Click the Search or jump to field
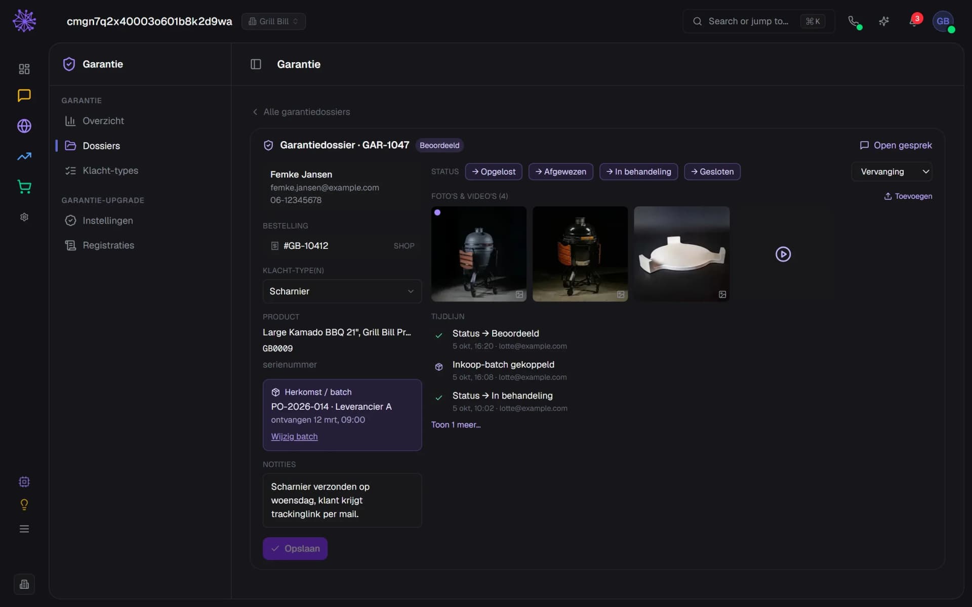 758,21
